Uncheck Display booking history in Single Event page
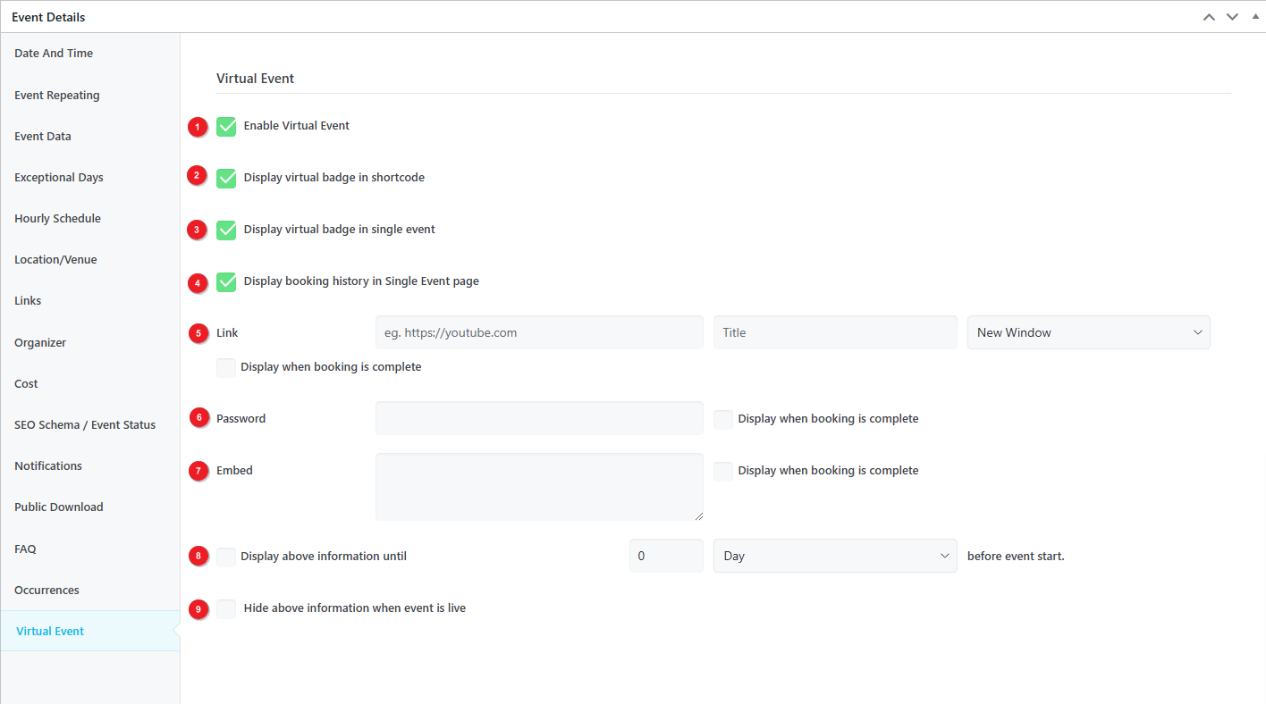Image resolution: width=1266 pixels, height=704 pixels. point(226,282)
